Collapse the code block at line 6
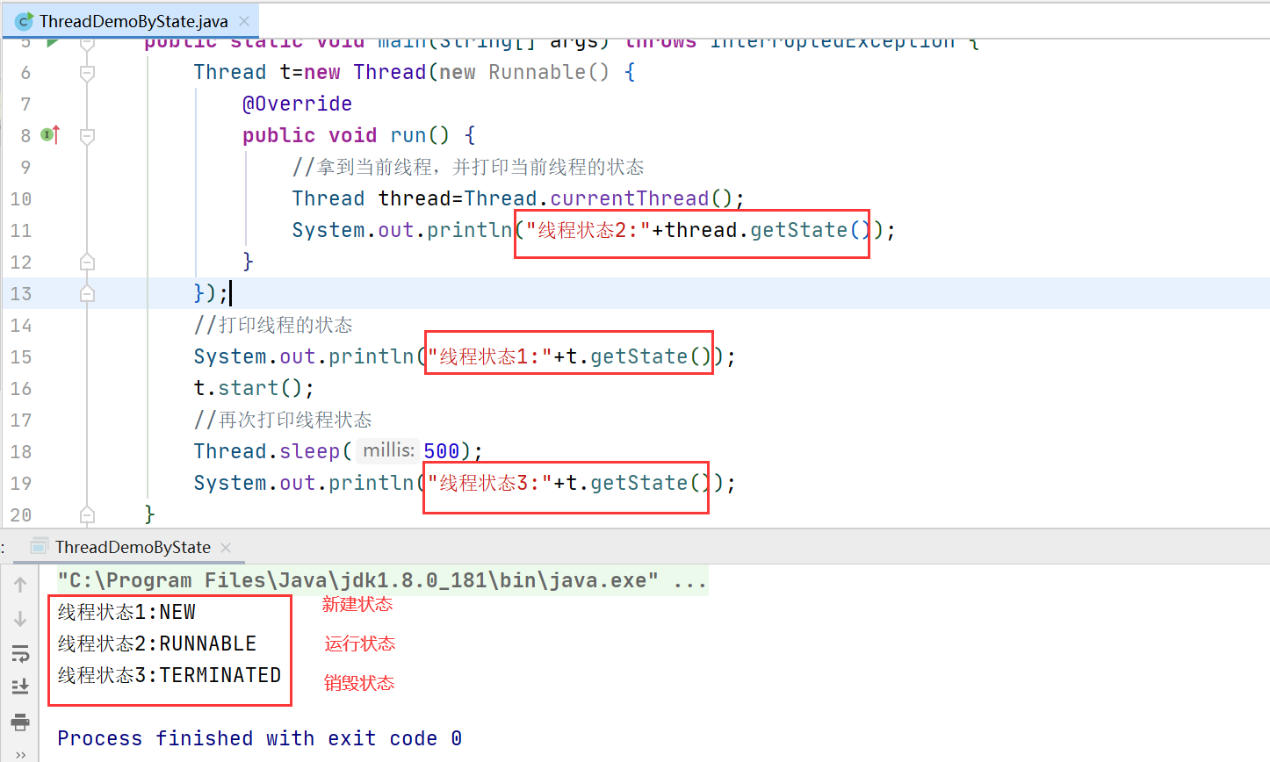The image size is (1270, 762). point(87,73)
